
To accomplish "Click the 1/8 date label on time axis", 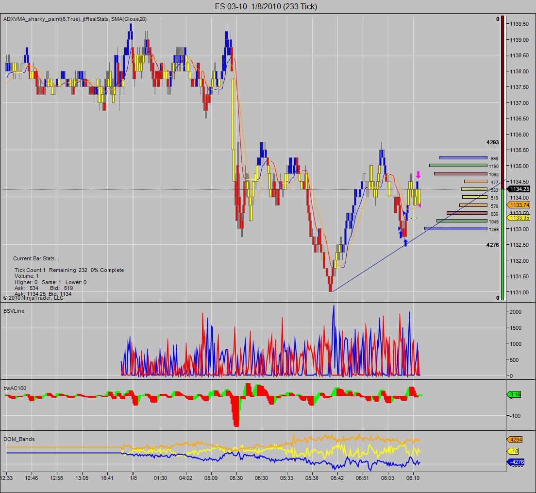I will coord(134,478).
